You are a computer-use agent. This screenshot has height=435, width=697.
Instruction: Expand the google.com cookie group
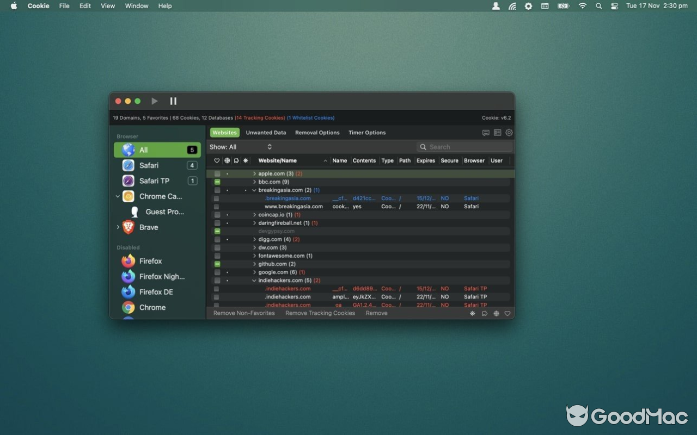click(x=254, y=272)
